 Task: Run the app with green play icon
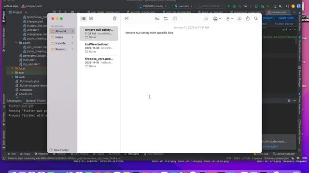(229, 6)
